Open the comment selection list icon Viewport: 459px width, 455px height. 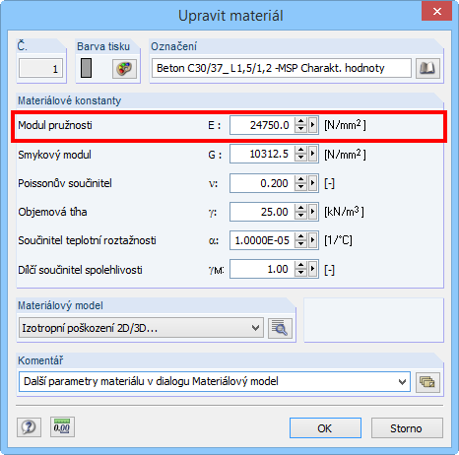[x=427, y=382]
